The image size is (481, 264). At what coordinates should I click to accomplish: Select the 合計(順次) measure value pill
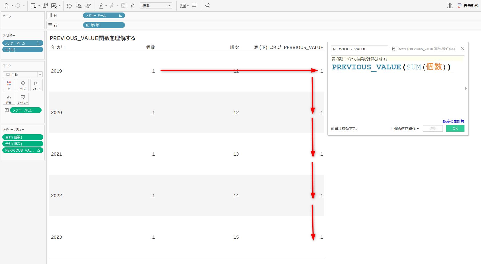point(23,144)
